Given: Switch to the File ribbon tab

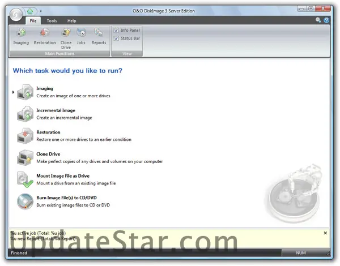Looking at the screenshot, I should (x=33, y=21).
